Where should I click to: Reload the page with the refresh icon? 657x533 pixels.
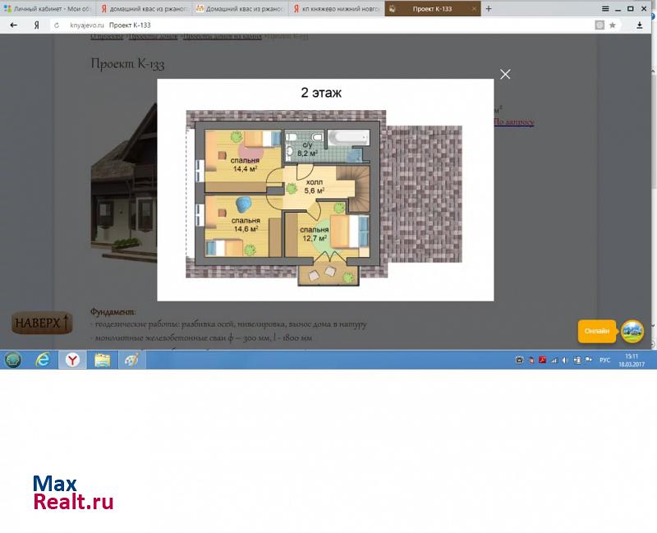tap(56, 25)
